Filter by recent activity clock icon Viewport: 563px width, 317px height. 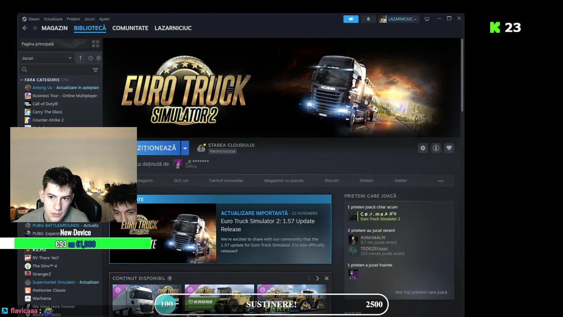point(91,58)
